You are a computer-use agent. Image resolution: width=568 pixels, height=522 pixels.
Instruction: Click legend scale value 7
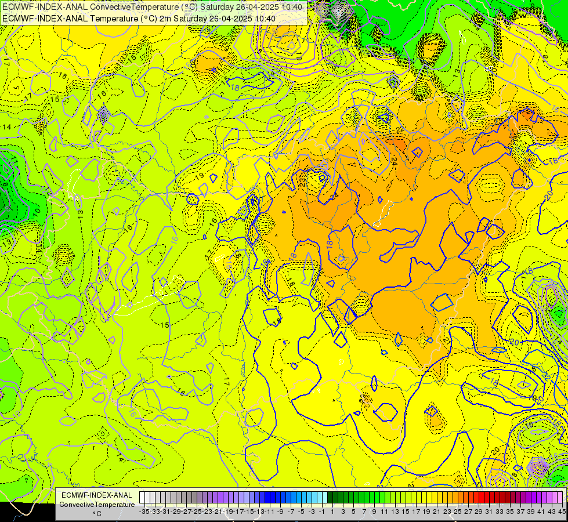(x=364, y=512)
